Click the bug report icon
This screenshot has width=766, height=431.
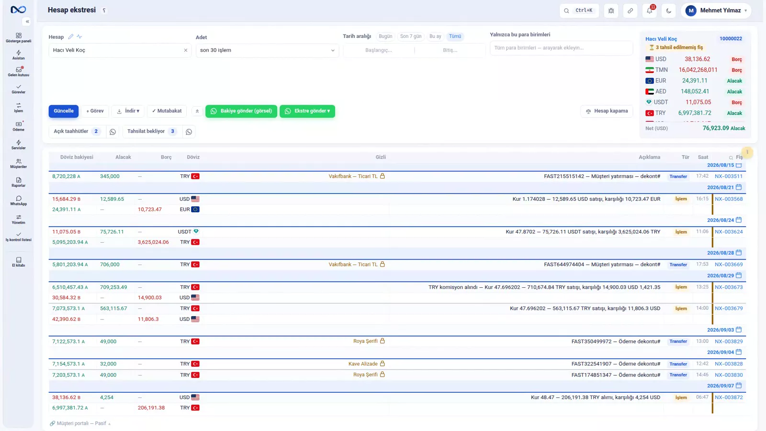click(x=611, y=11)
